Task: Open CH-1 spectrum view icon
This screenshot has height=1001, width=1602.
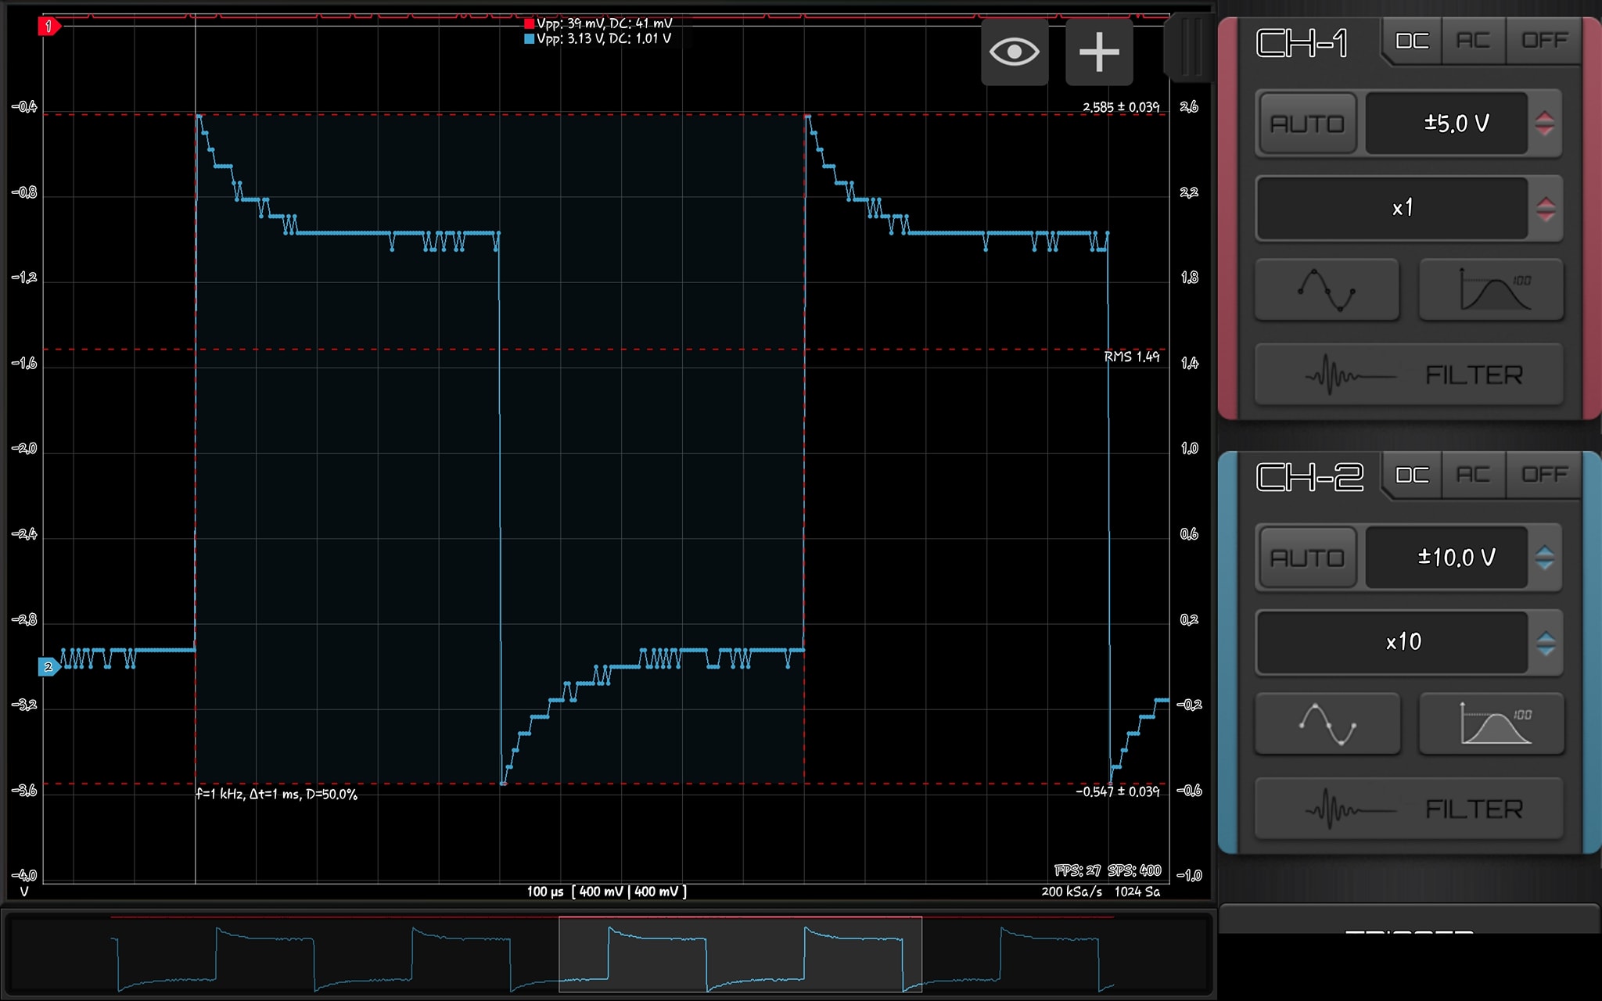Action: pyautogui.click(x=1492, y=290)
